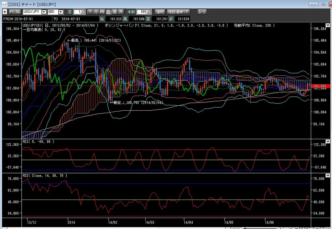This screenshot has height=229, width=332.
Task: Click the 14/02 date label on time axis
Action: click(113, 222)
